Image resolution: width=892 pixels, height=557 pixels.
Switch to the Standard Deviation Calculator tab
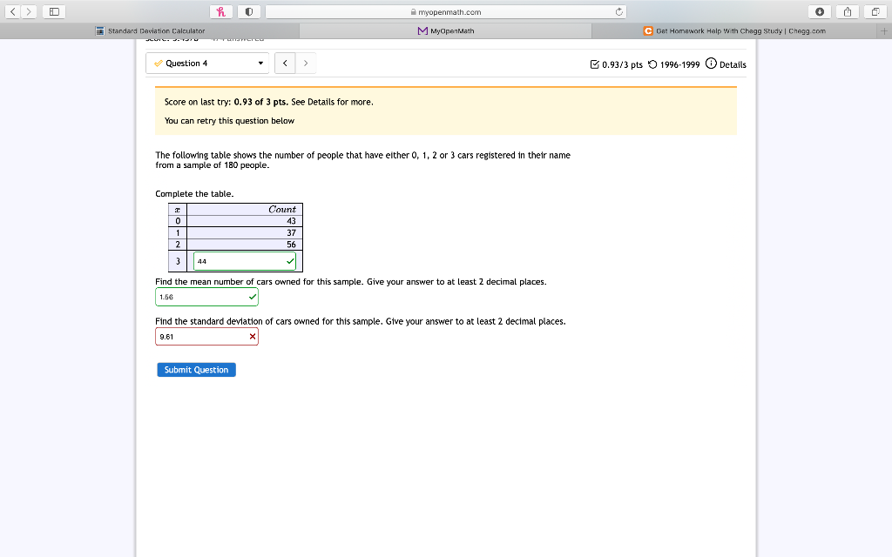(x=150, y=30)
